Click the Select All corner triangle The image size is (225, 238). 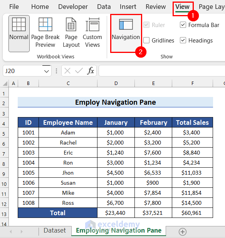pyautogui.click(x=5, y=83)
